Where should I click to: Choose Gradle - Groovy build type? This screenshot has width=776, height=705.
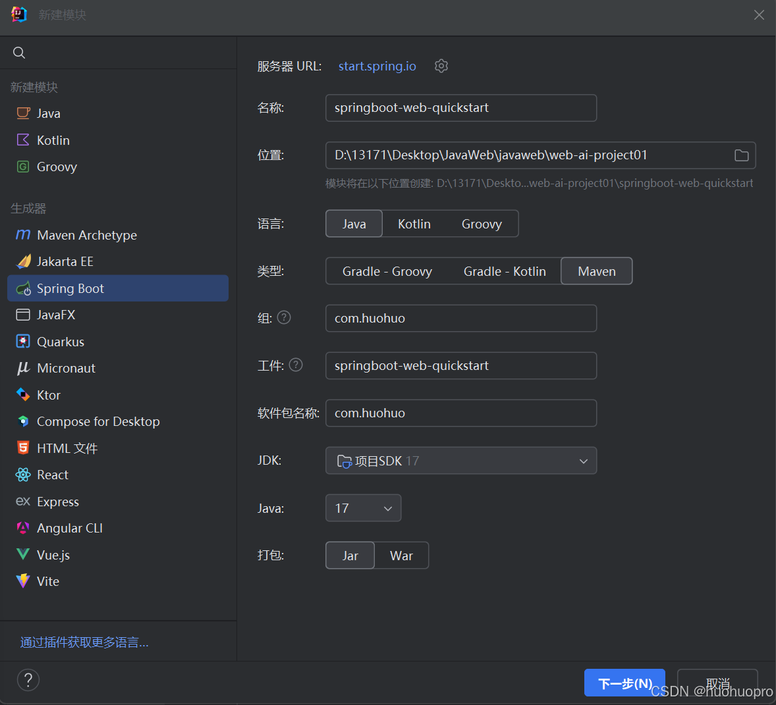[x=387, y=271]
